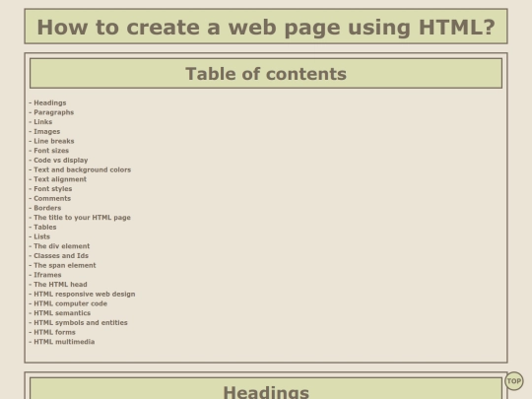The width and height of the screenshot is (532, 399).
Task: Open The title to your HTML page
Action: [82, 218]
